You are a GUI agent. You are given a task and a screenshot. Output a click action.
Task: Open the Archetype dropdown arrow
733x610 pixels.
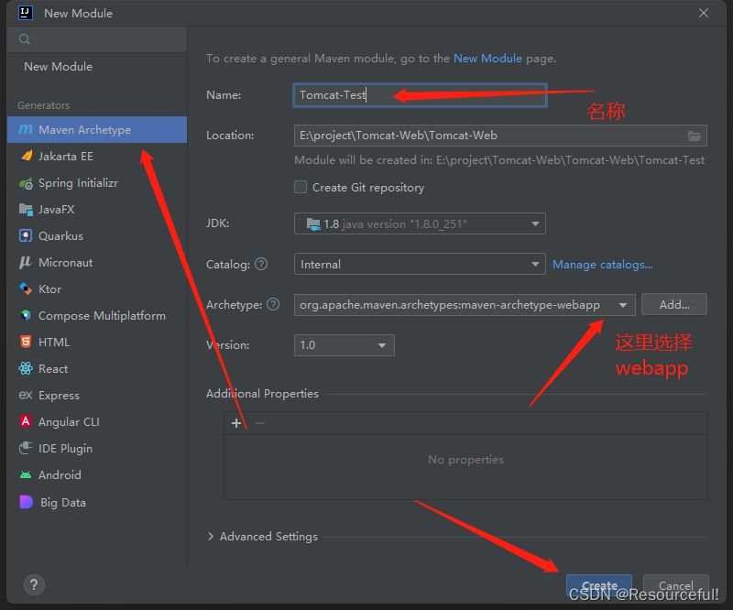623,305
